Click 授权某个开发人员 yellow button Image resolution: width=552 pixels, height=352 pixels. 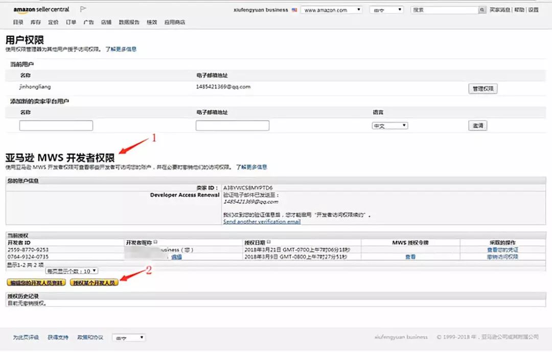point(94,283)
